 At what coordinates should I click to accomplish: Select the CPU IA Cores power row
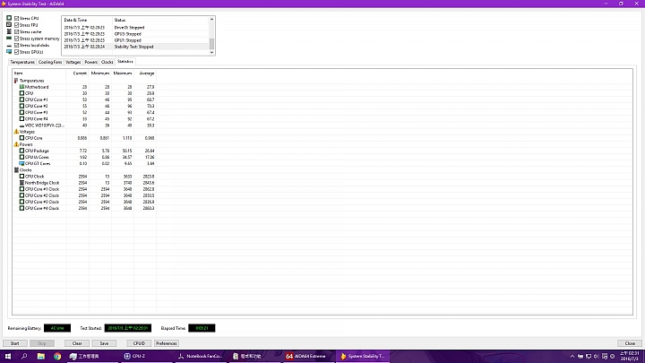pos(84,157)
